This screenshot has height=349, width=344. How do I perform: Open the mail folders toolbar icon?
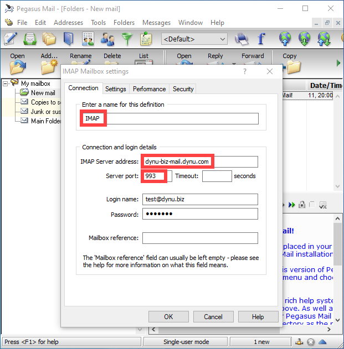pyautogui.click(x=49, y=39)
